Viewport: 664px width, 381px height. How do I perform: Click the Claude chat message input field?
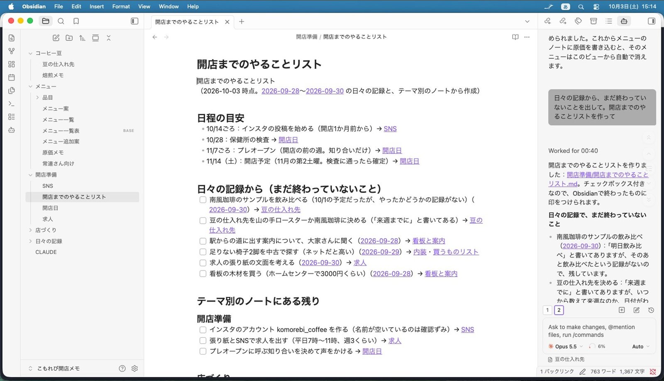(599, 331)
